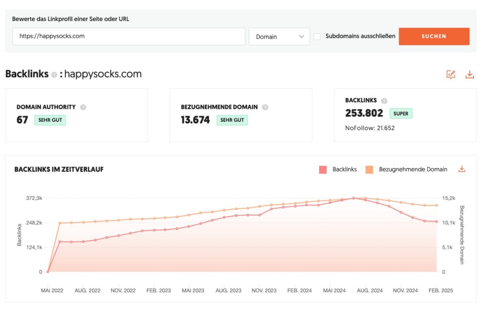
Task: Click the chart origin point at MAI 2022
Action: pos(48,272)
